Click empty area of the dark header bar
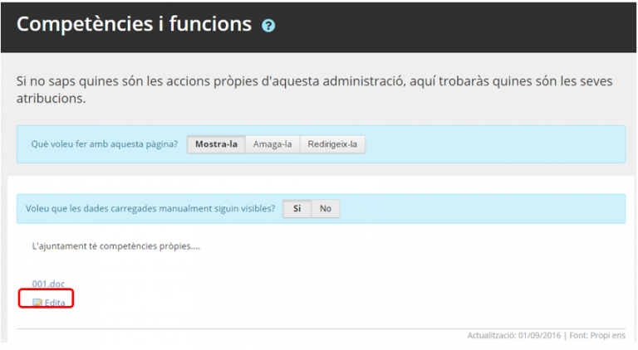This screenshot has height=350, width=638. [457, 25]
